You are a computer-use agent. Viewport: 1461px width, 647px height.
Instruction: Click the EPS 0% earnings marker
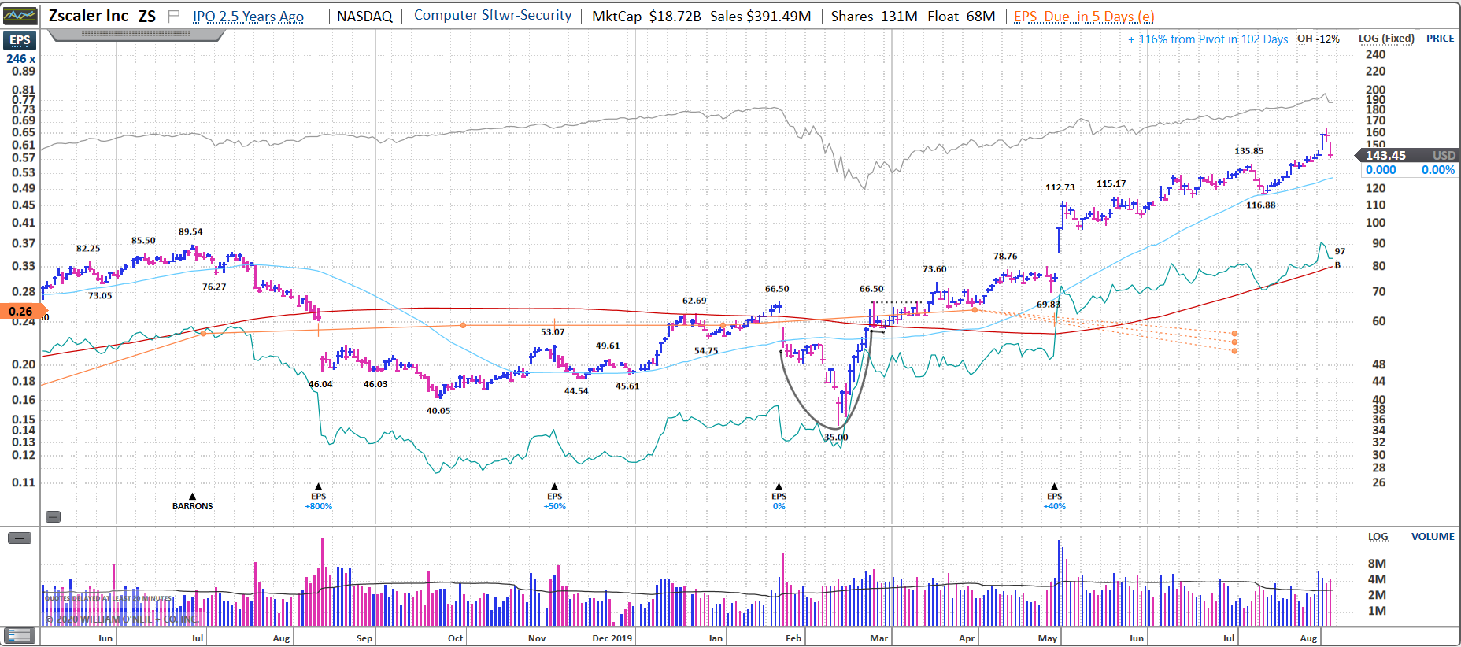pyautogui.click(x=779, y=497)
